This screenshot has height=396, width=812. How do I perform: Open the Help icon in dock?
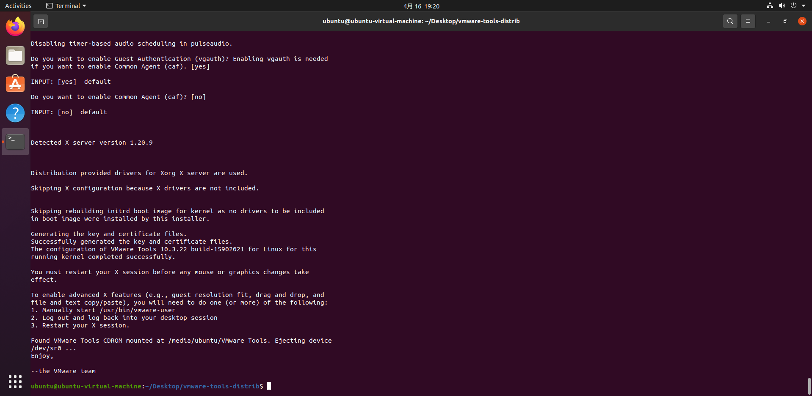pyautogui.click(x=15, y=113)
